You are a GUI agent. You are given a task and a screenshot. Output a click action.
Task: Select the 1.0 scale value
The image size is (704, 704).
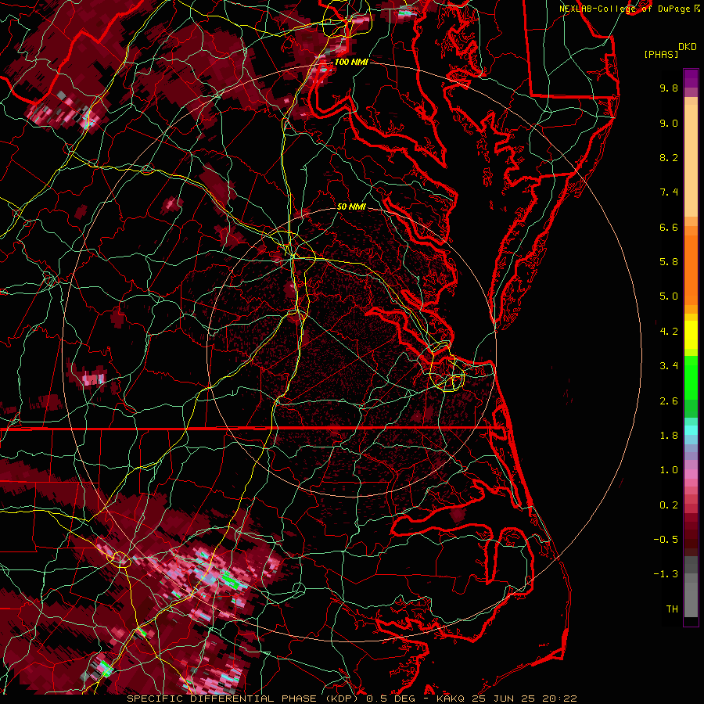[669, 470]
